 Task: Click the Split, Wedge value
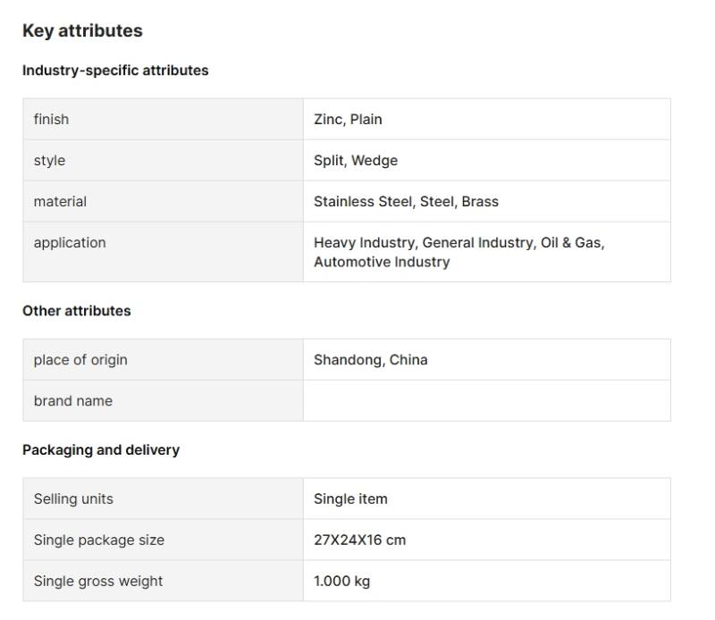[x=356, y=161]
